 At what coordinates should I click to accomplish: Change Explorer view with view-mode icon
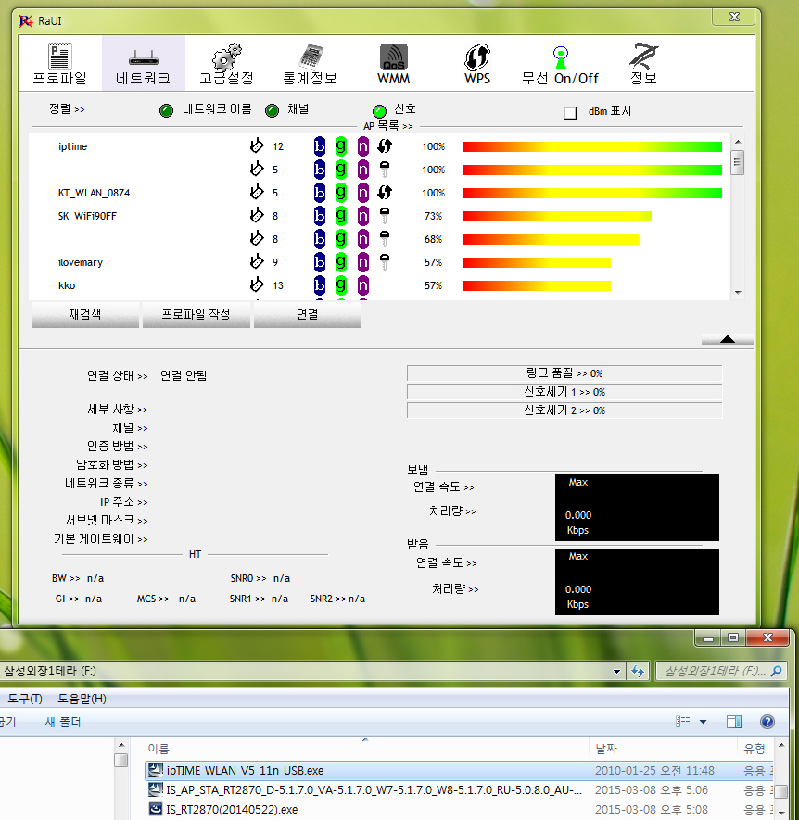(x=683, y=722)
